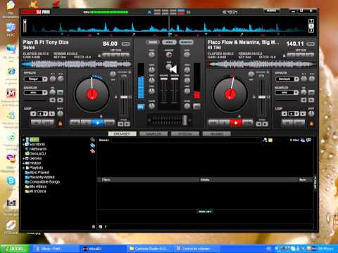The height and width of the screenshot is (253, 338).
Task: Click the left deck CUE button
Action: (x=75, y=122)
